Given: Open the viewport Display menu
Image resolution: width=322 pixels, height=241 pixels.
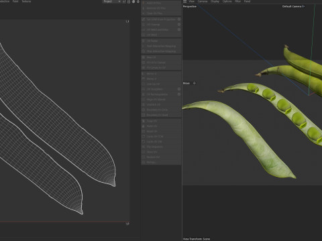Looking at the screenshot, I should tap(215, 1).
